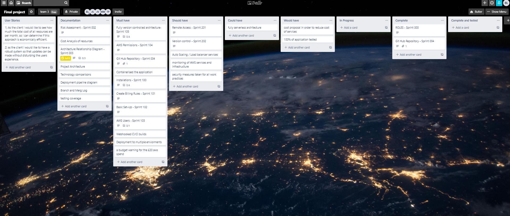Click the MM member avatar

[103, 12]
